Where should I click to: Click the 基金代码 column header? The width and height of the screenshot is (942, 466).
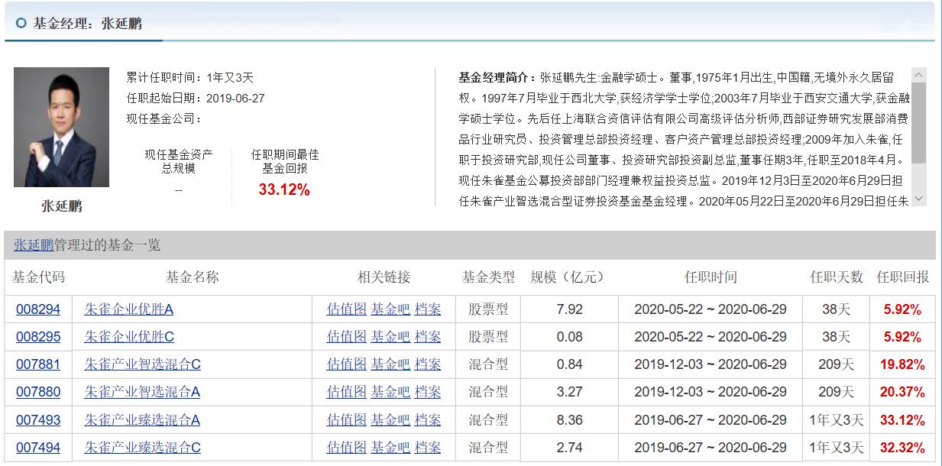(38, 277)
